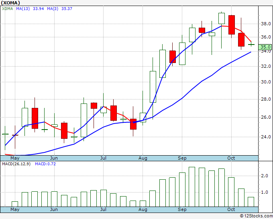
Task: Click May on the MACD panel axis
Action: click(15, 209)
